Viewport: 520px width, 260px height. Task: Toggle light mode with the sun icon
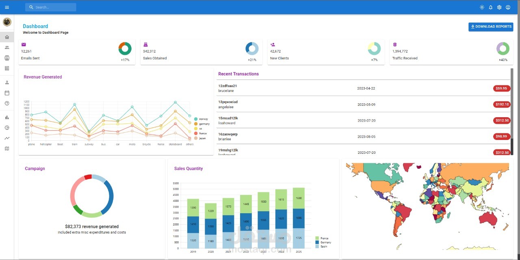(482, 7)
